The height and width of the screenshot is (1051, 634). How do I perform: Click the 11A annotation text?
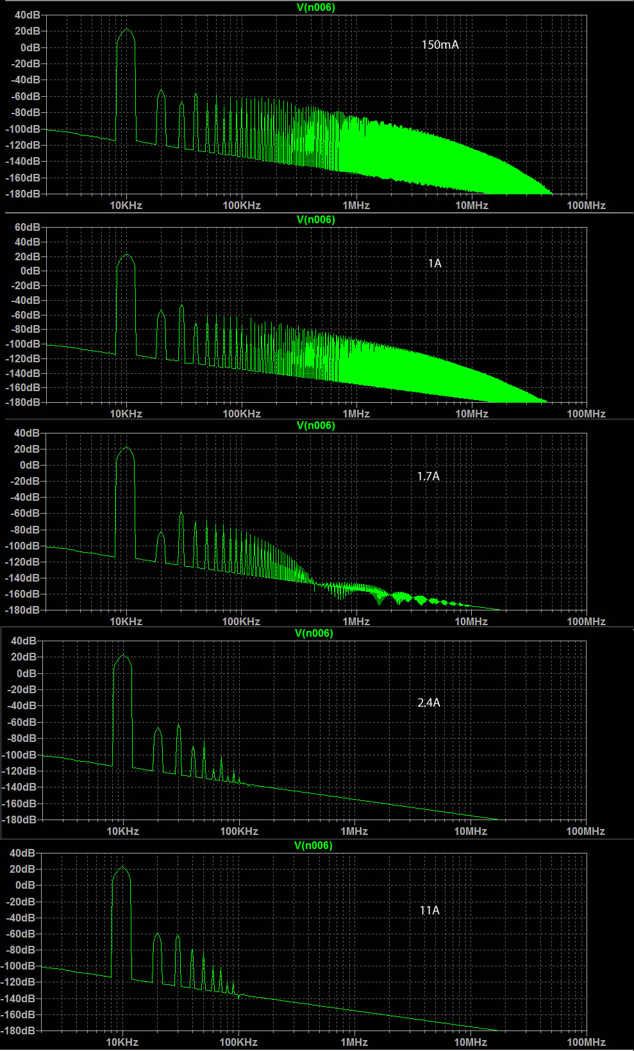click(x=430, y=911)
